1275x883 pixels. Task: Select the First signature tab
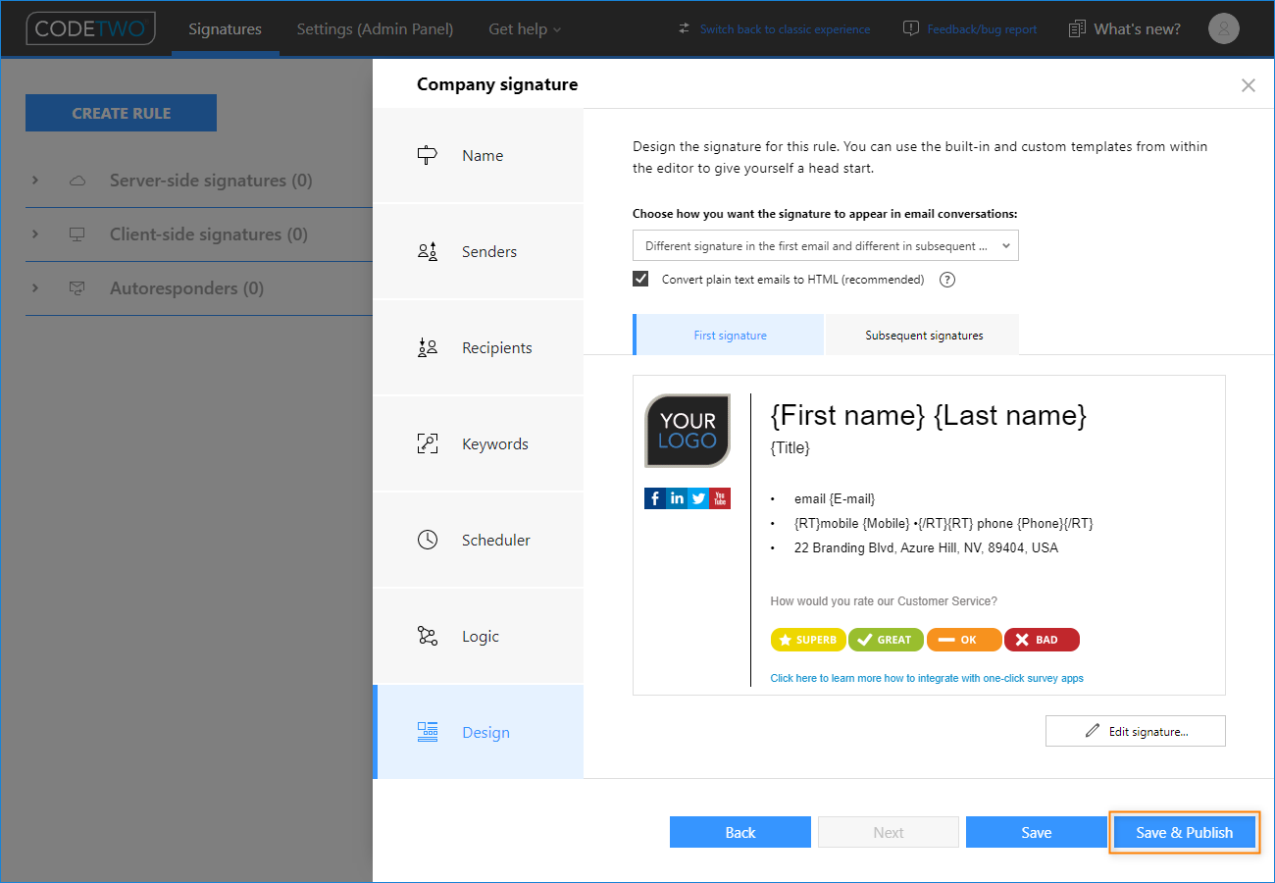pyautogui.click(x=730, y=335)
